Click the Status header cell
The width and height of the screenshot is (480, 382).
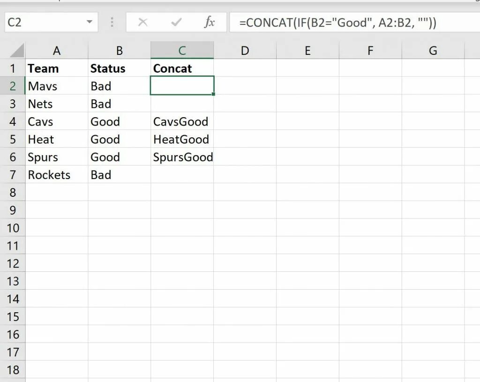coord(120,68)
